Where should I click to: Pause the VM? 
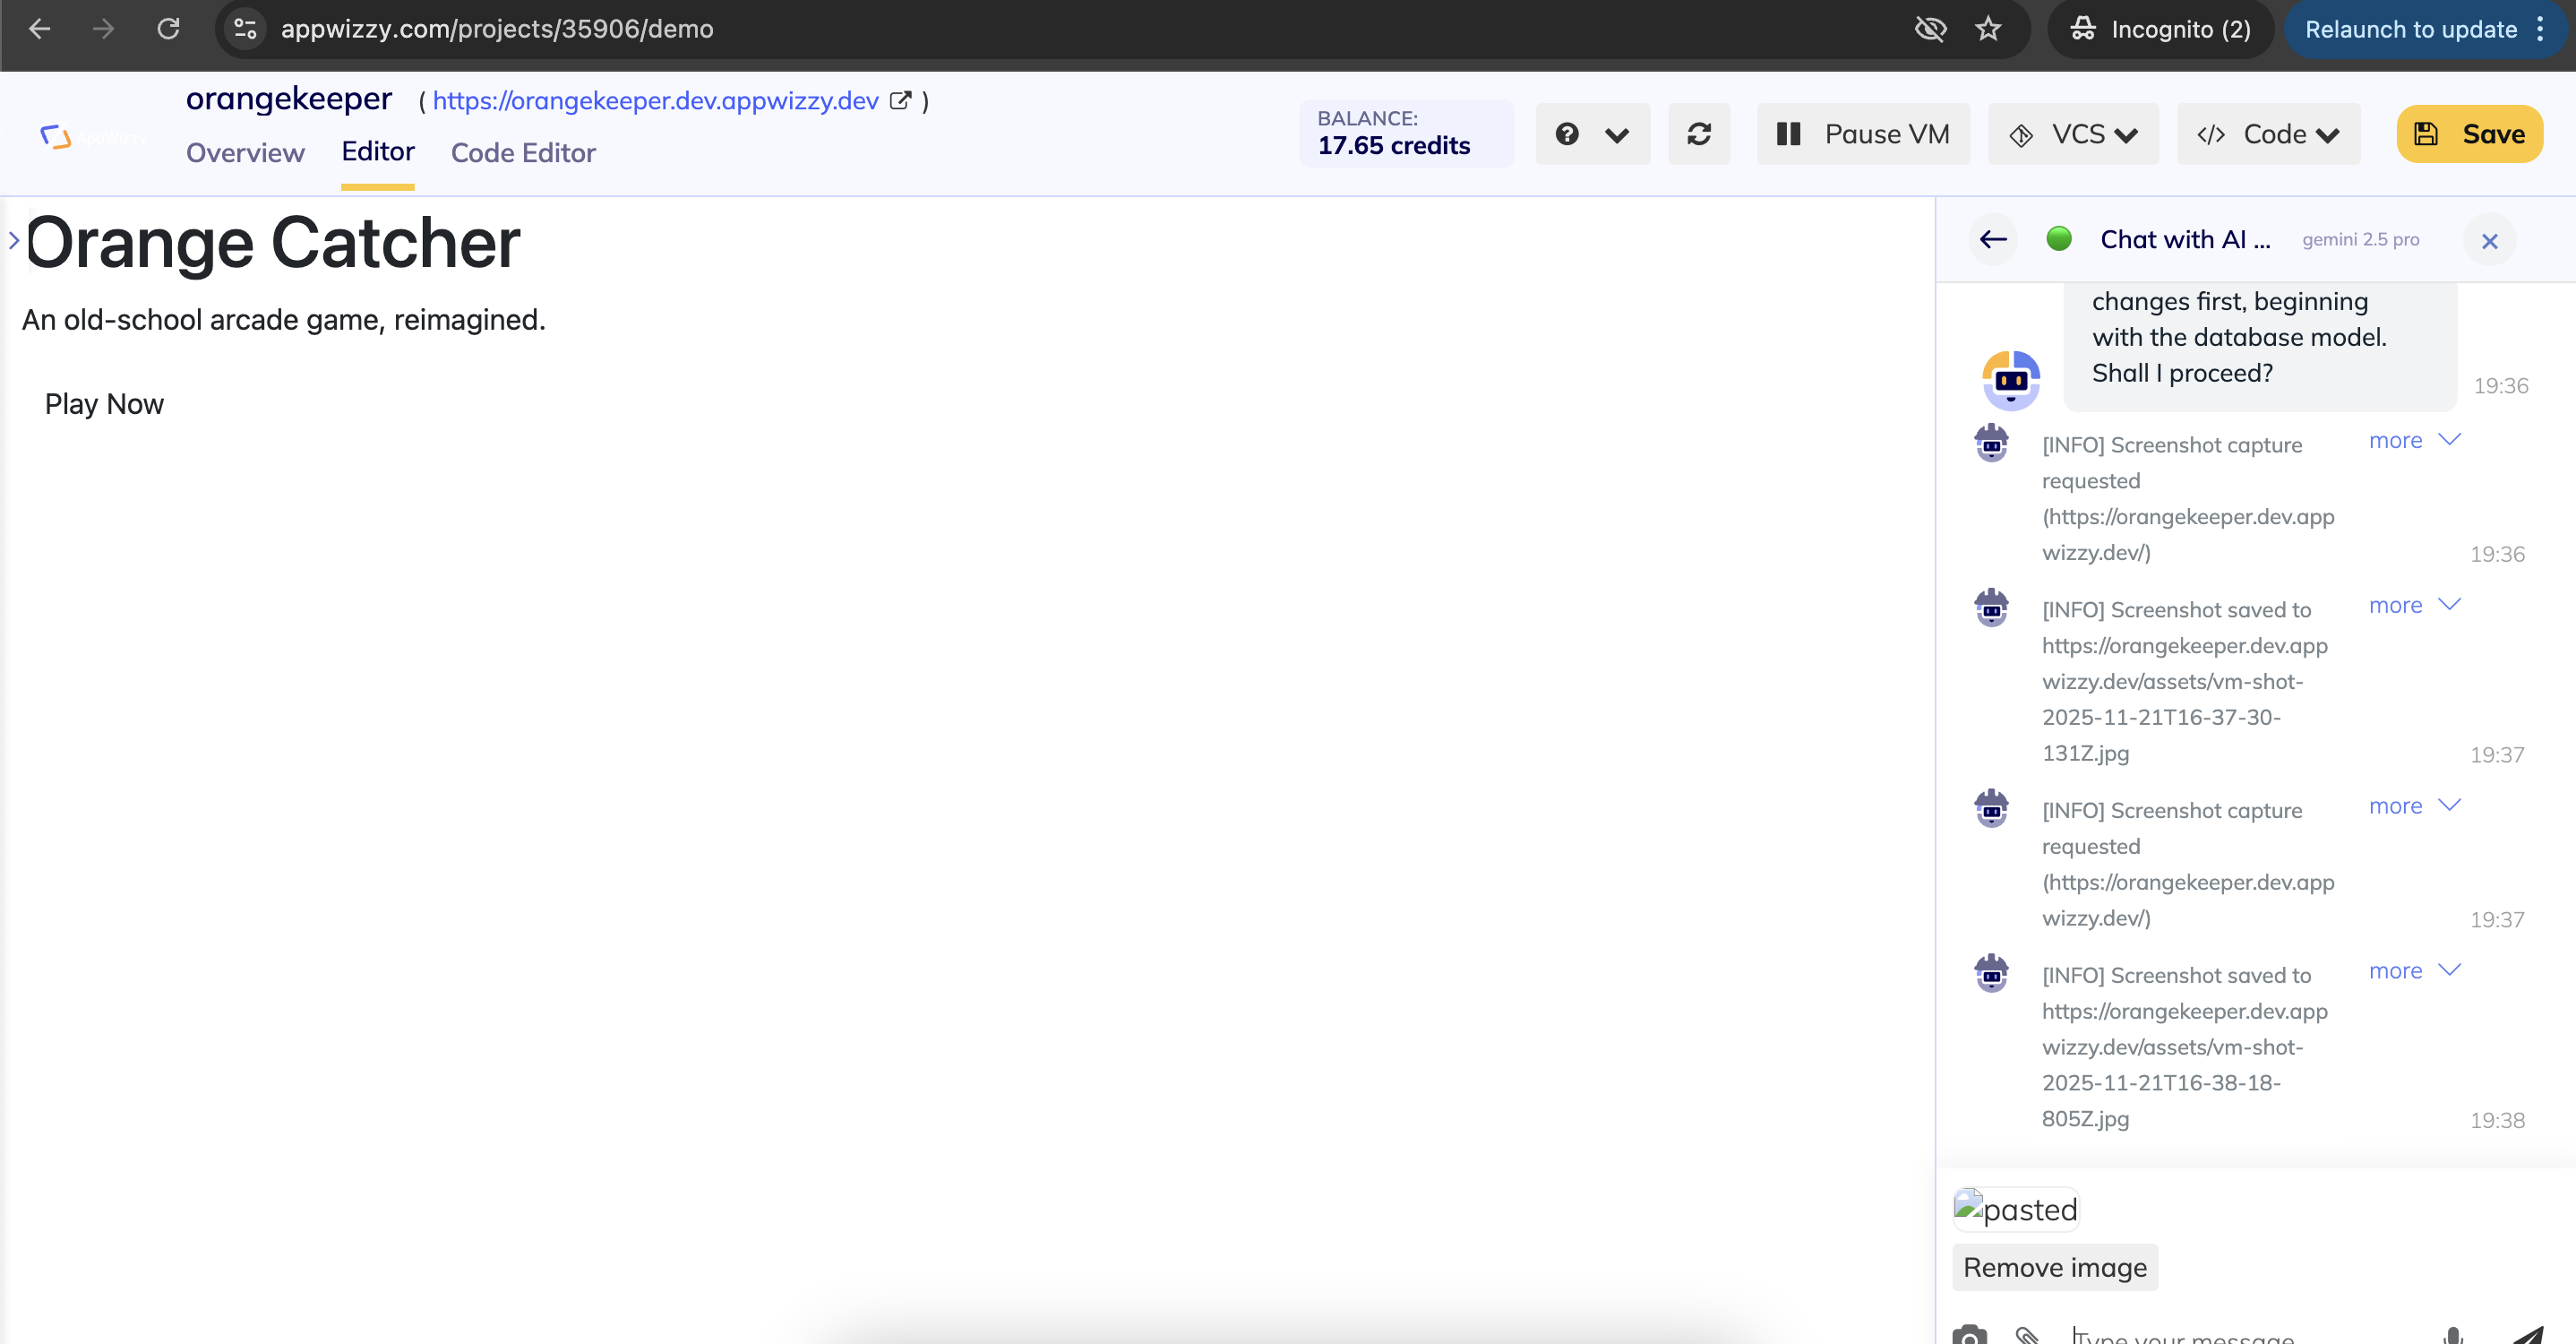click(1862, 134)
